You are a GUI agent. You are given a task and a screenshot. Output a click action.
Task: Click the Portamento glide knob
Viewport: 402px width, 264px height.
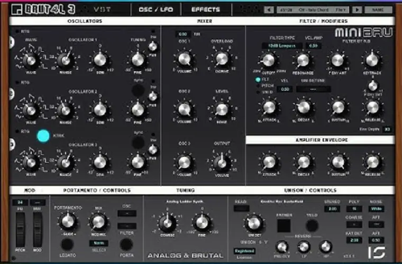coord(67,222)
